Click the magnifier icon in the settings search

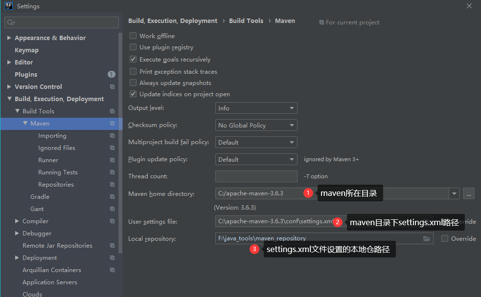11,22
